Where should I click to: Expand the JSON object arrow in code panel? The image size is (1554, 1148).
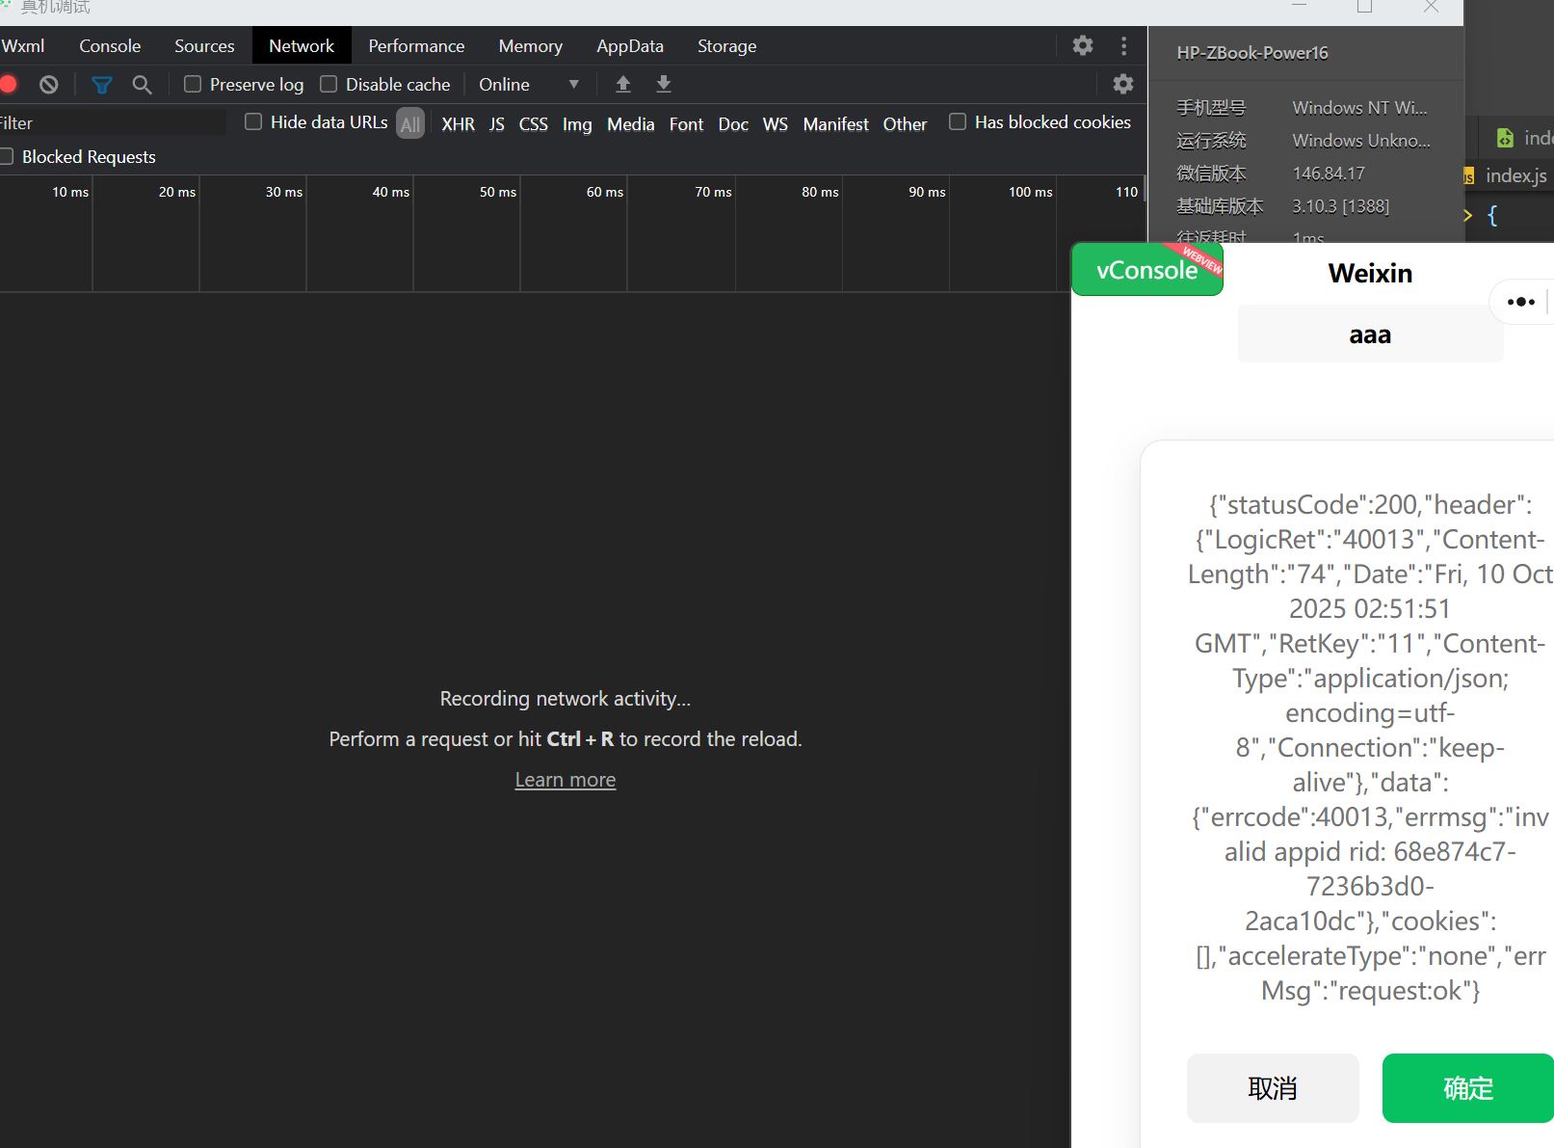1468,215
